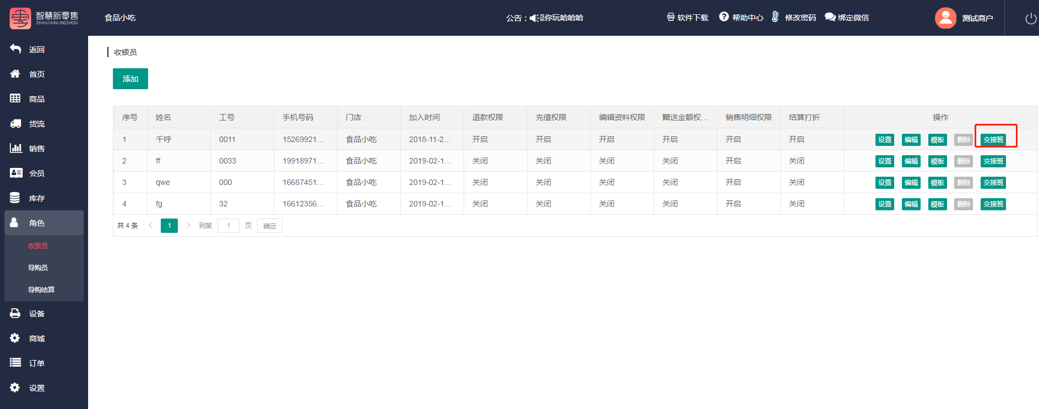This screenshot has height=409, width=1039.
Task: Click 交接班 for cashier 千呼
Action: [993, 140]
